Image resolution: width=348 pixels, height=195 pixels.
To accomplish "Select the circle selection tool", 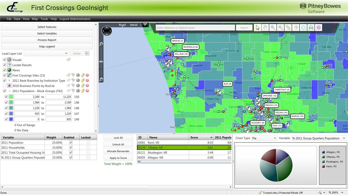I will 303,27.
